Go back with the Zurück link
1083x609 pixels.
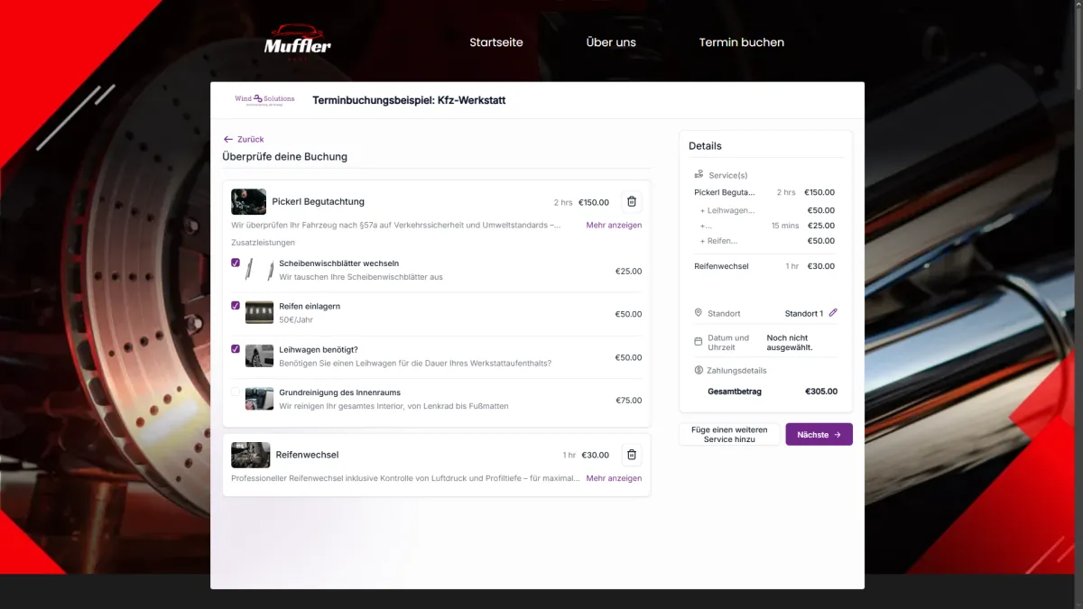[244, 139]
